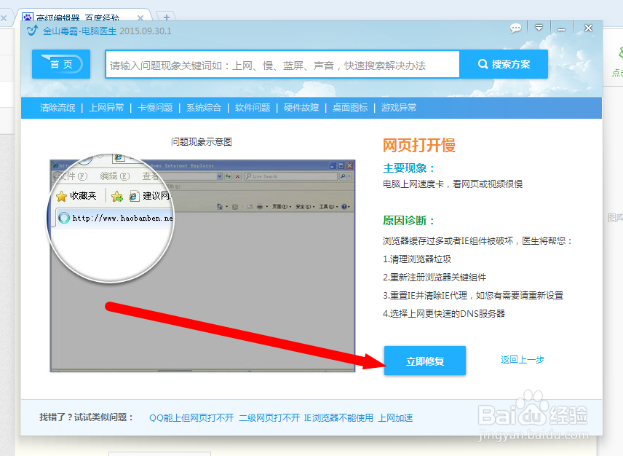623x456 pixels.
Task: Open the 卡慢问题 category
Action: pyautogui.click(x=155, y=108)
